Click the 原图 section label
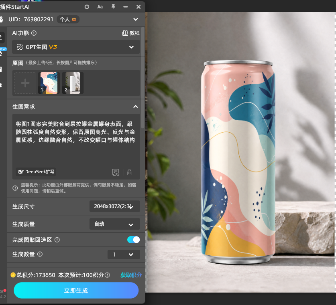336x305 pixels. click(18, 63)
